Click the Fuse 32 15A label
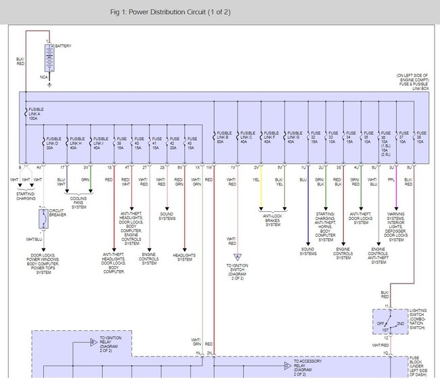This screenshot has height=381, width=440. 315,137
